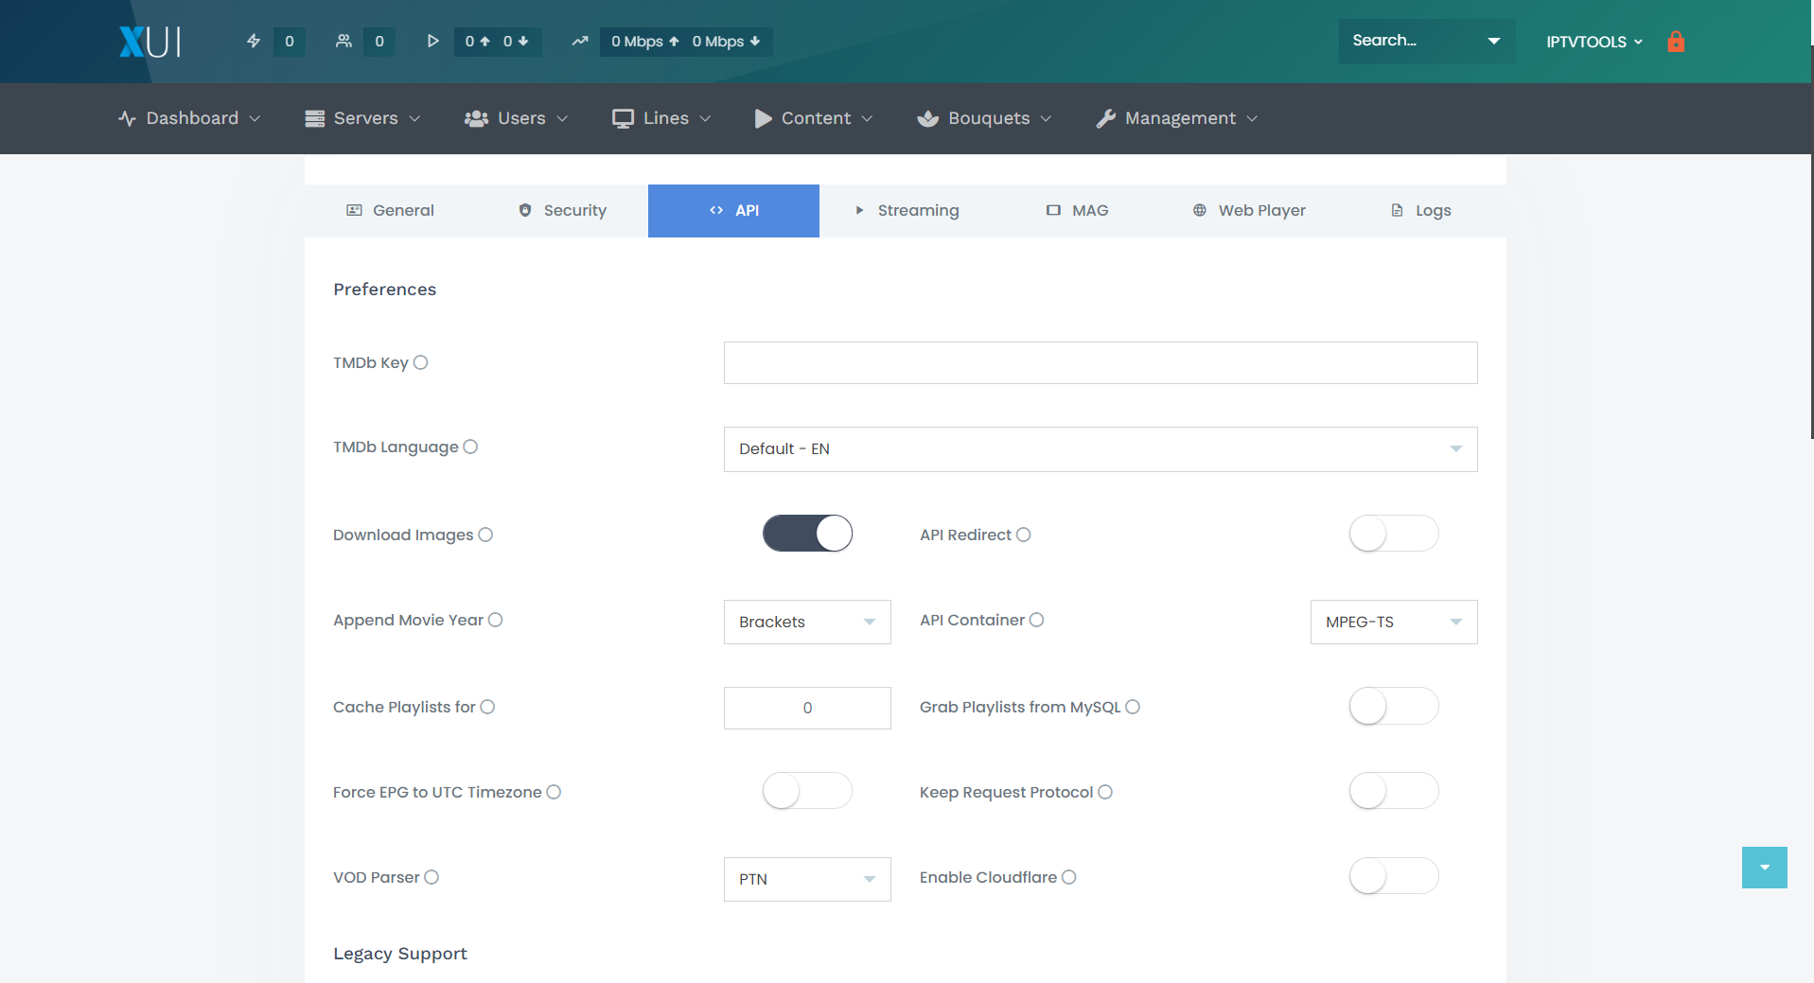Open the Bouquets menu

[984, 118]
